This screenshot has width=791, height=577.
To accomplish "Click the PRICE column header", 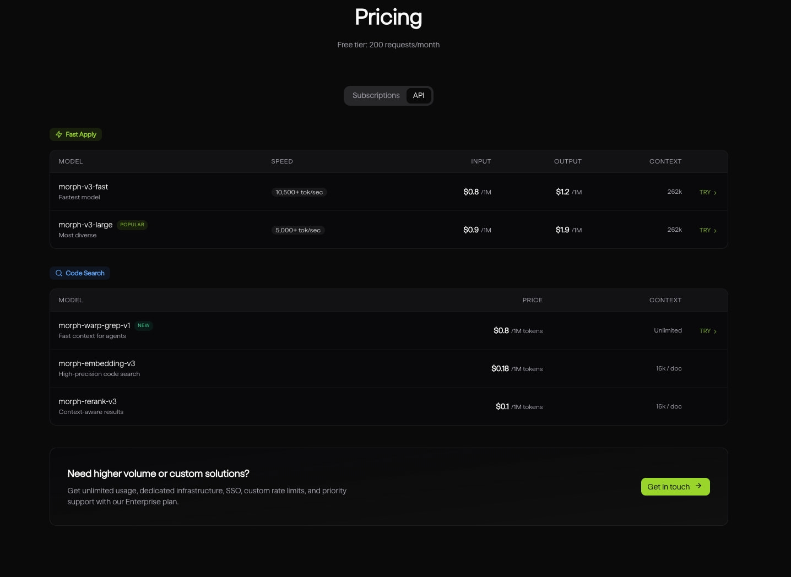I will [x=532, y=300].
